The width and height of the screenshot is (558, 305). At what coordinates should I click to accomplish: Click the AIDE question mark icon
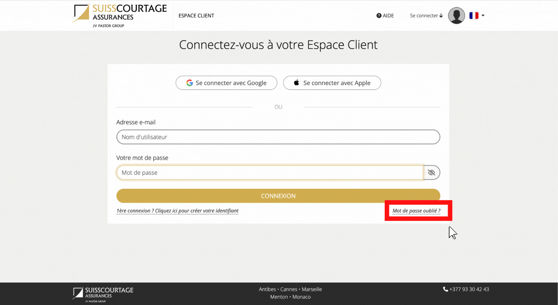(379, 16)
